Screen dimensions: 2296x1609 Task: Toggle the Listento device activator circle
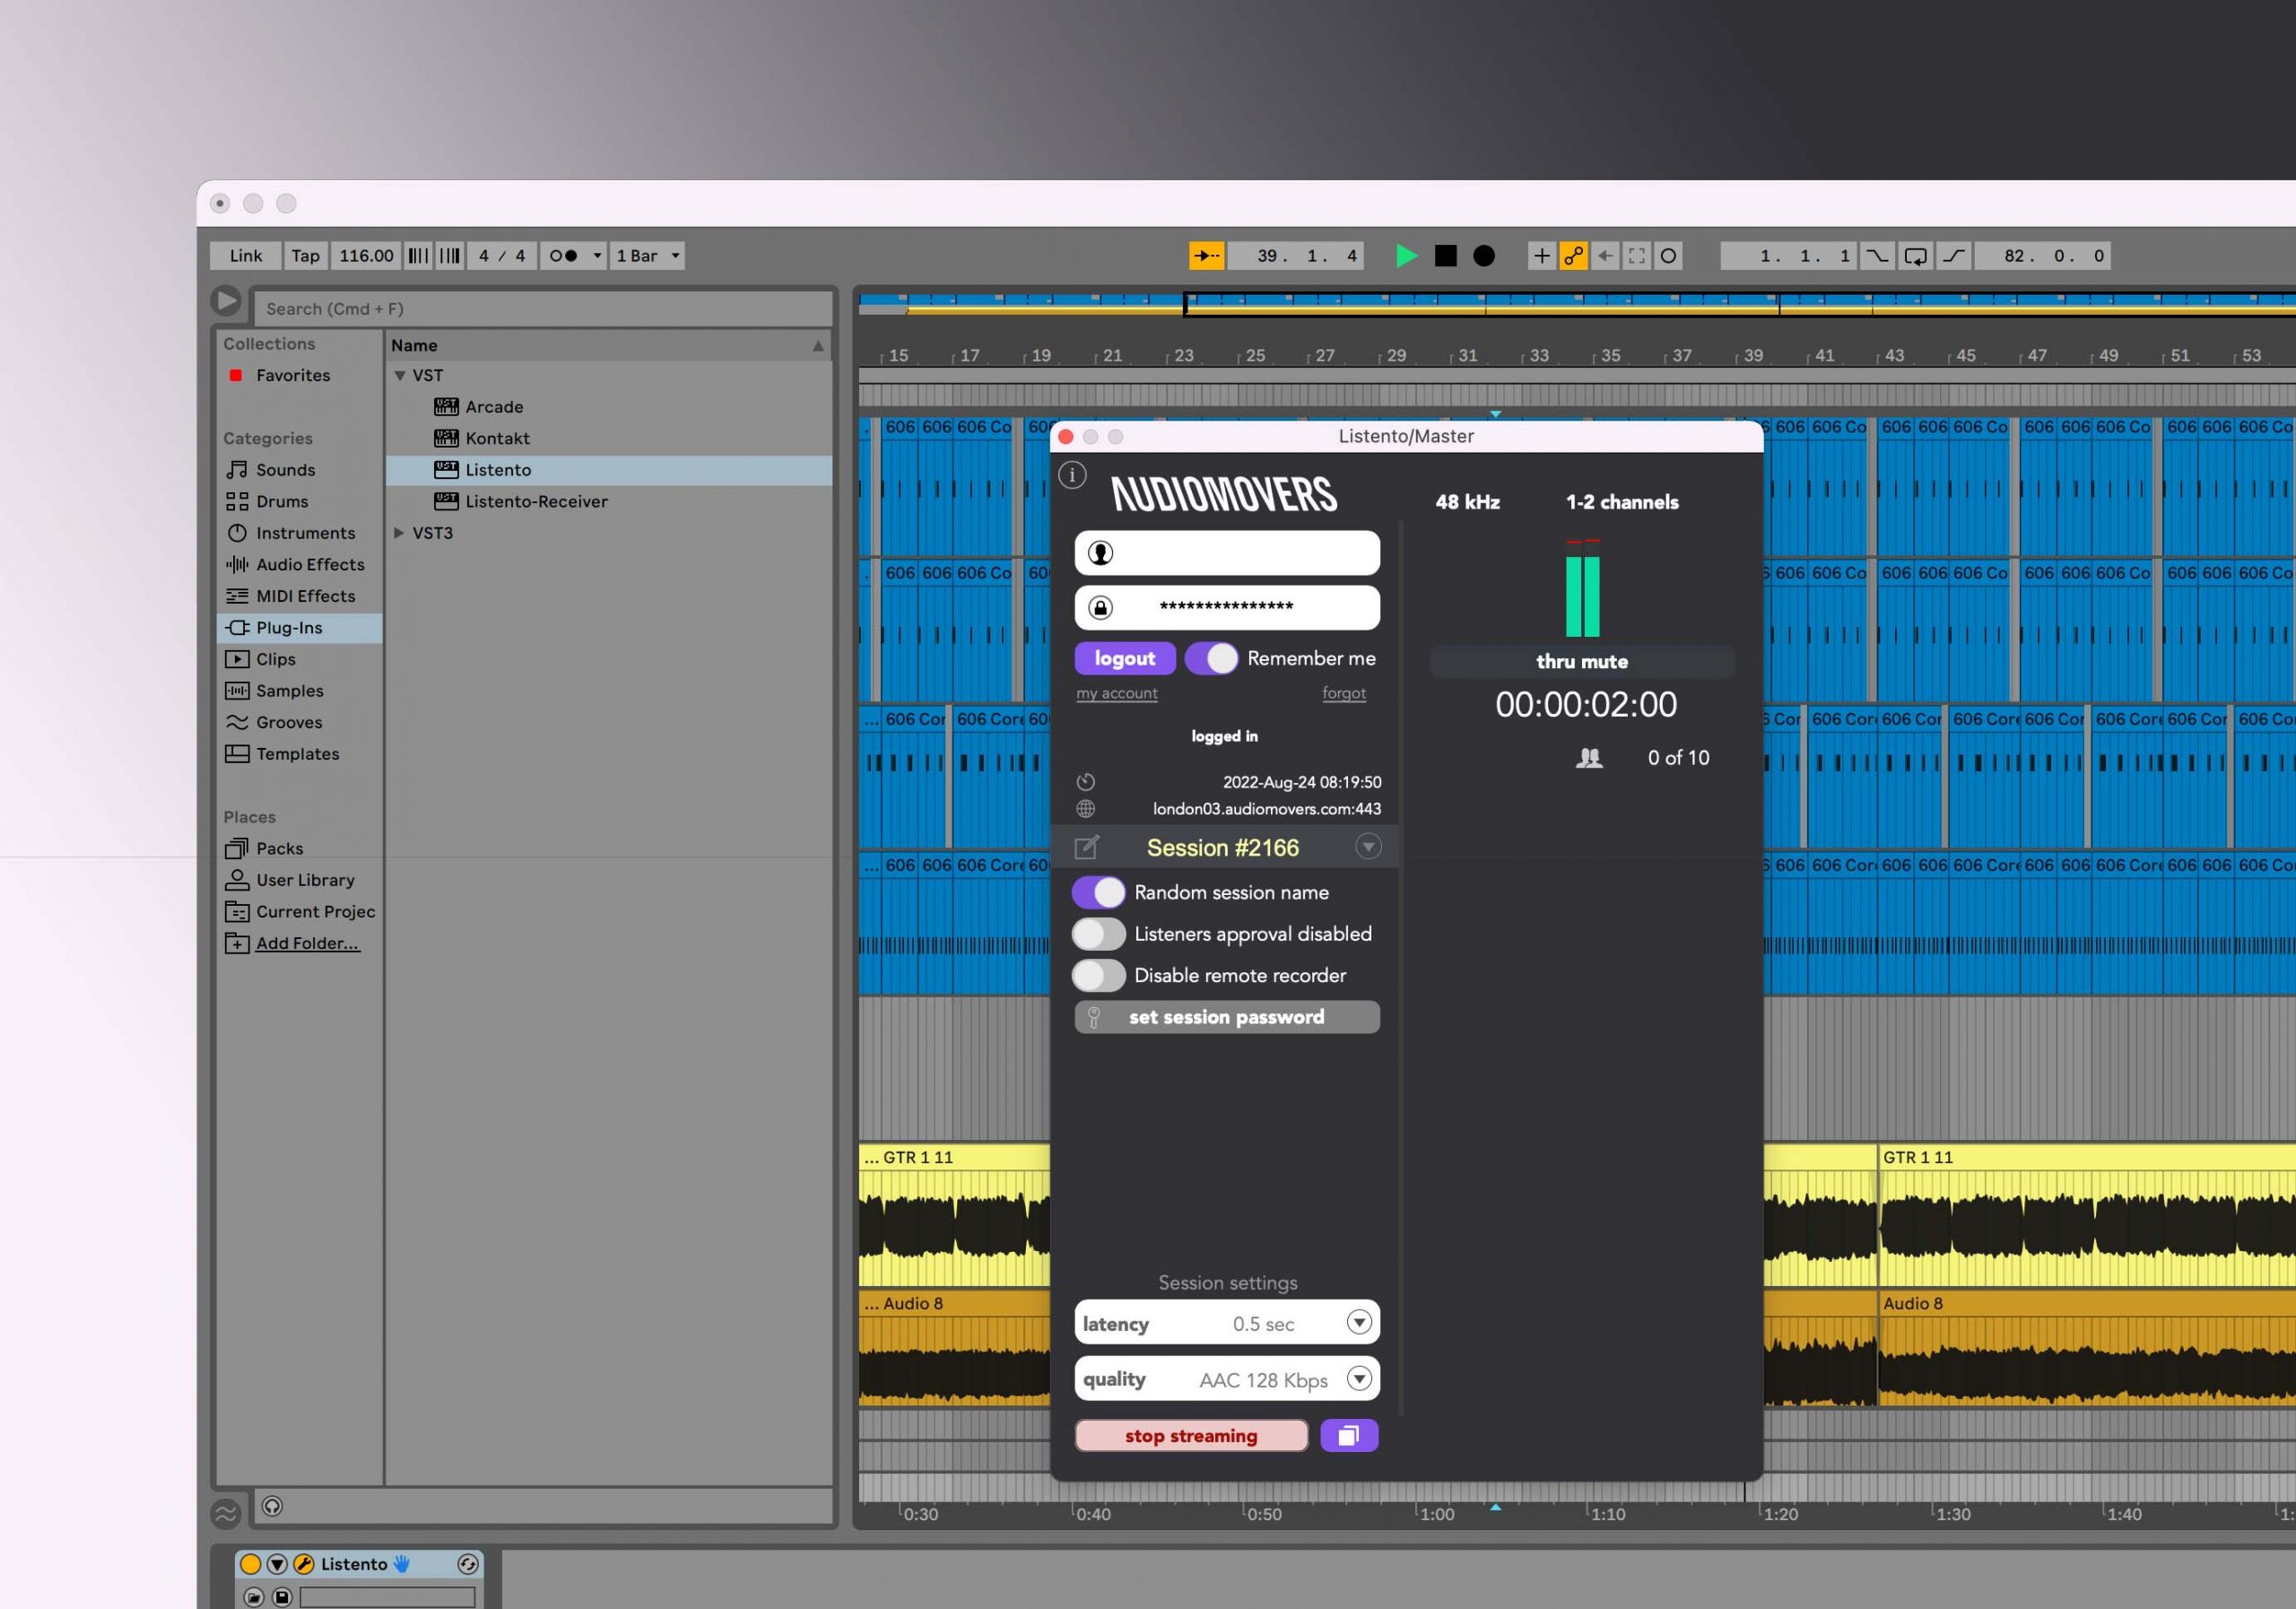(250, 1564)
